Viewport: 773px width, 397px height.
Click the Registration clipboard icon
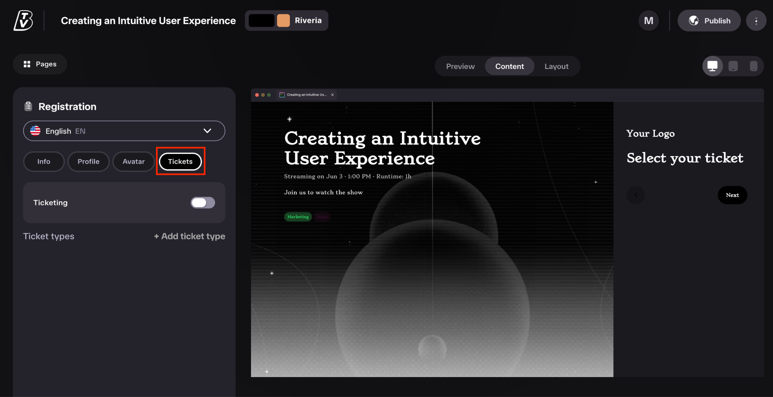28,107
